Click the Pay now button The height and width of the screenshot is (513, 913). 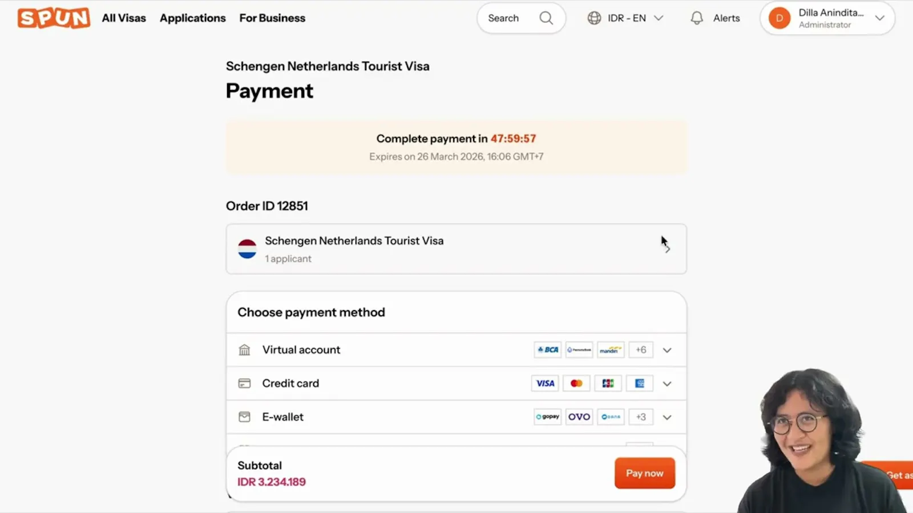click(645, 473)
